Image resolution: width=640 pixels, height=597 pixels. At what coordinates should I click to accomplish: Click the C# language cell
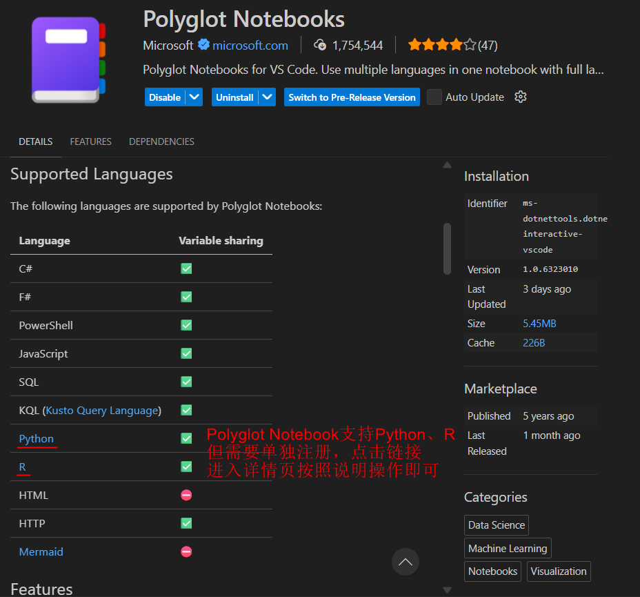(26, 268)
